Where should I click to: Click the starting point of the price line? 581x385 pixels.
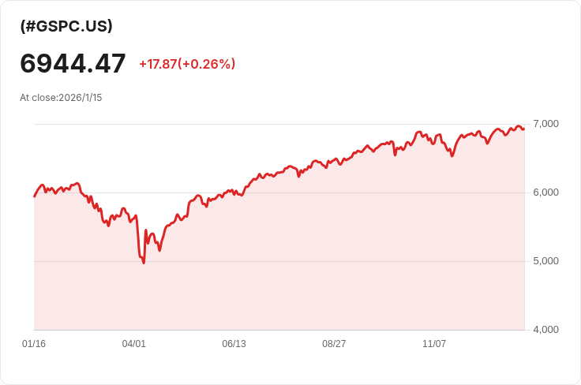click(x=35, y=196)
